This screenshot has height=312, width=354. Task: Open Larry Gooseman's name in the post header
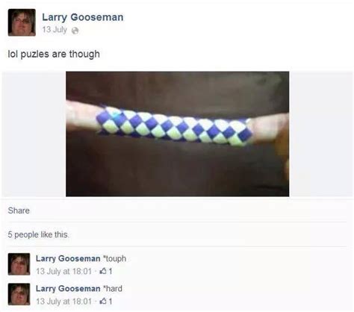click(x=83, y=17)
